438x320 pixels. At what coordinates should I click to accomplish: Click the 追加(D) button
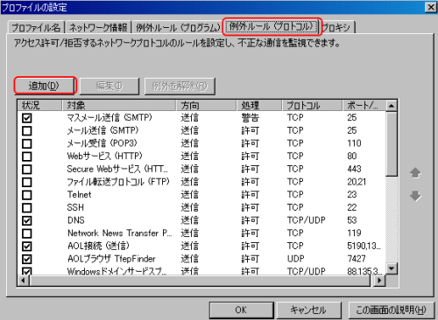point(45,86)
